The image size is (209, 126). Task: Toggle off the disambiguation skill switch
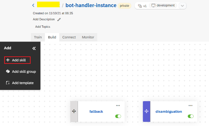tap(191, 116)
